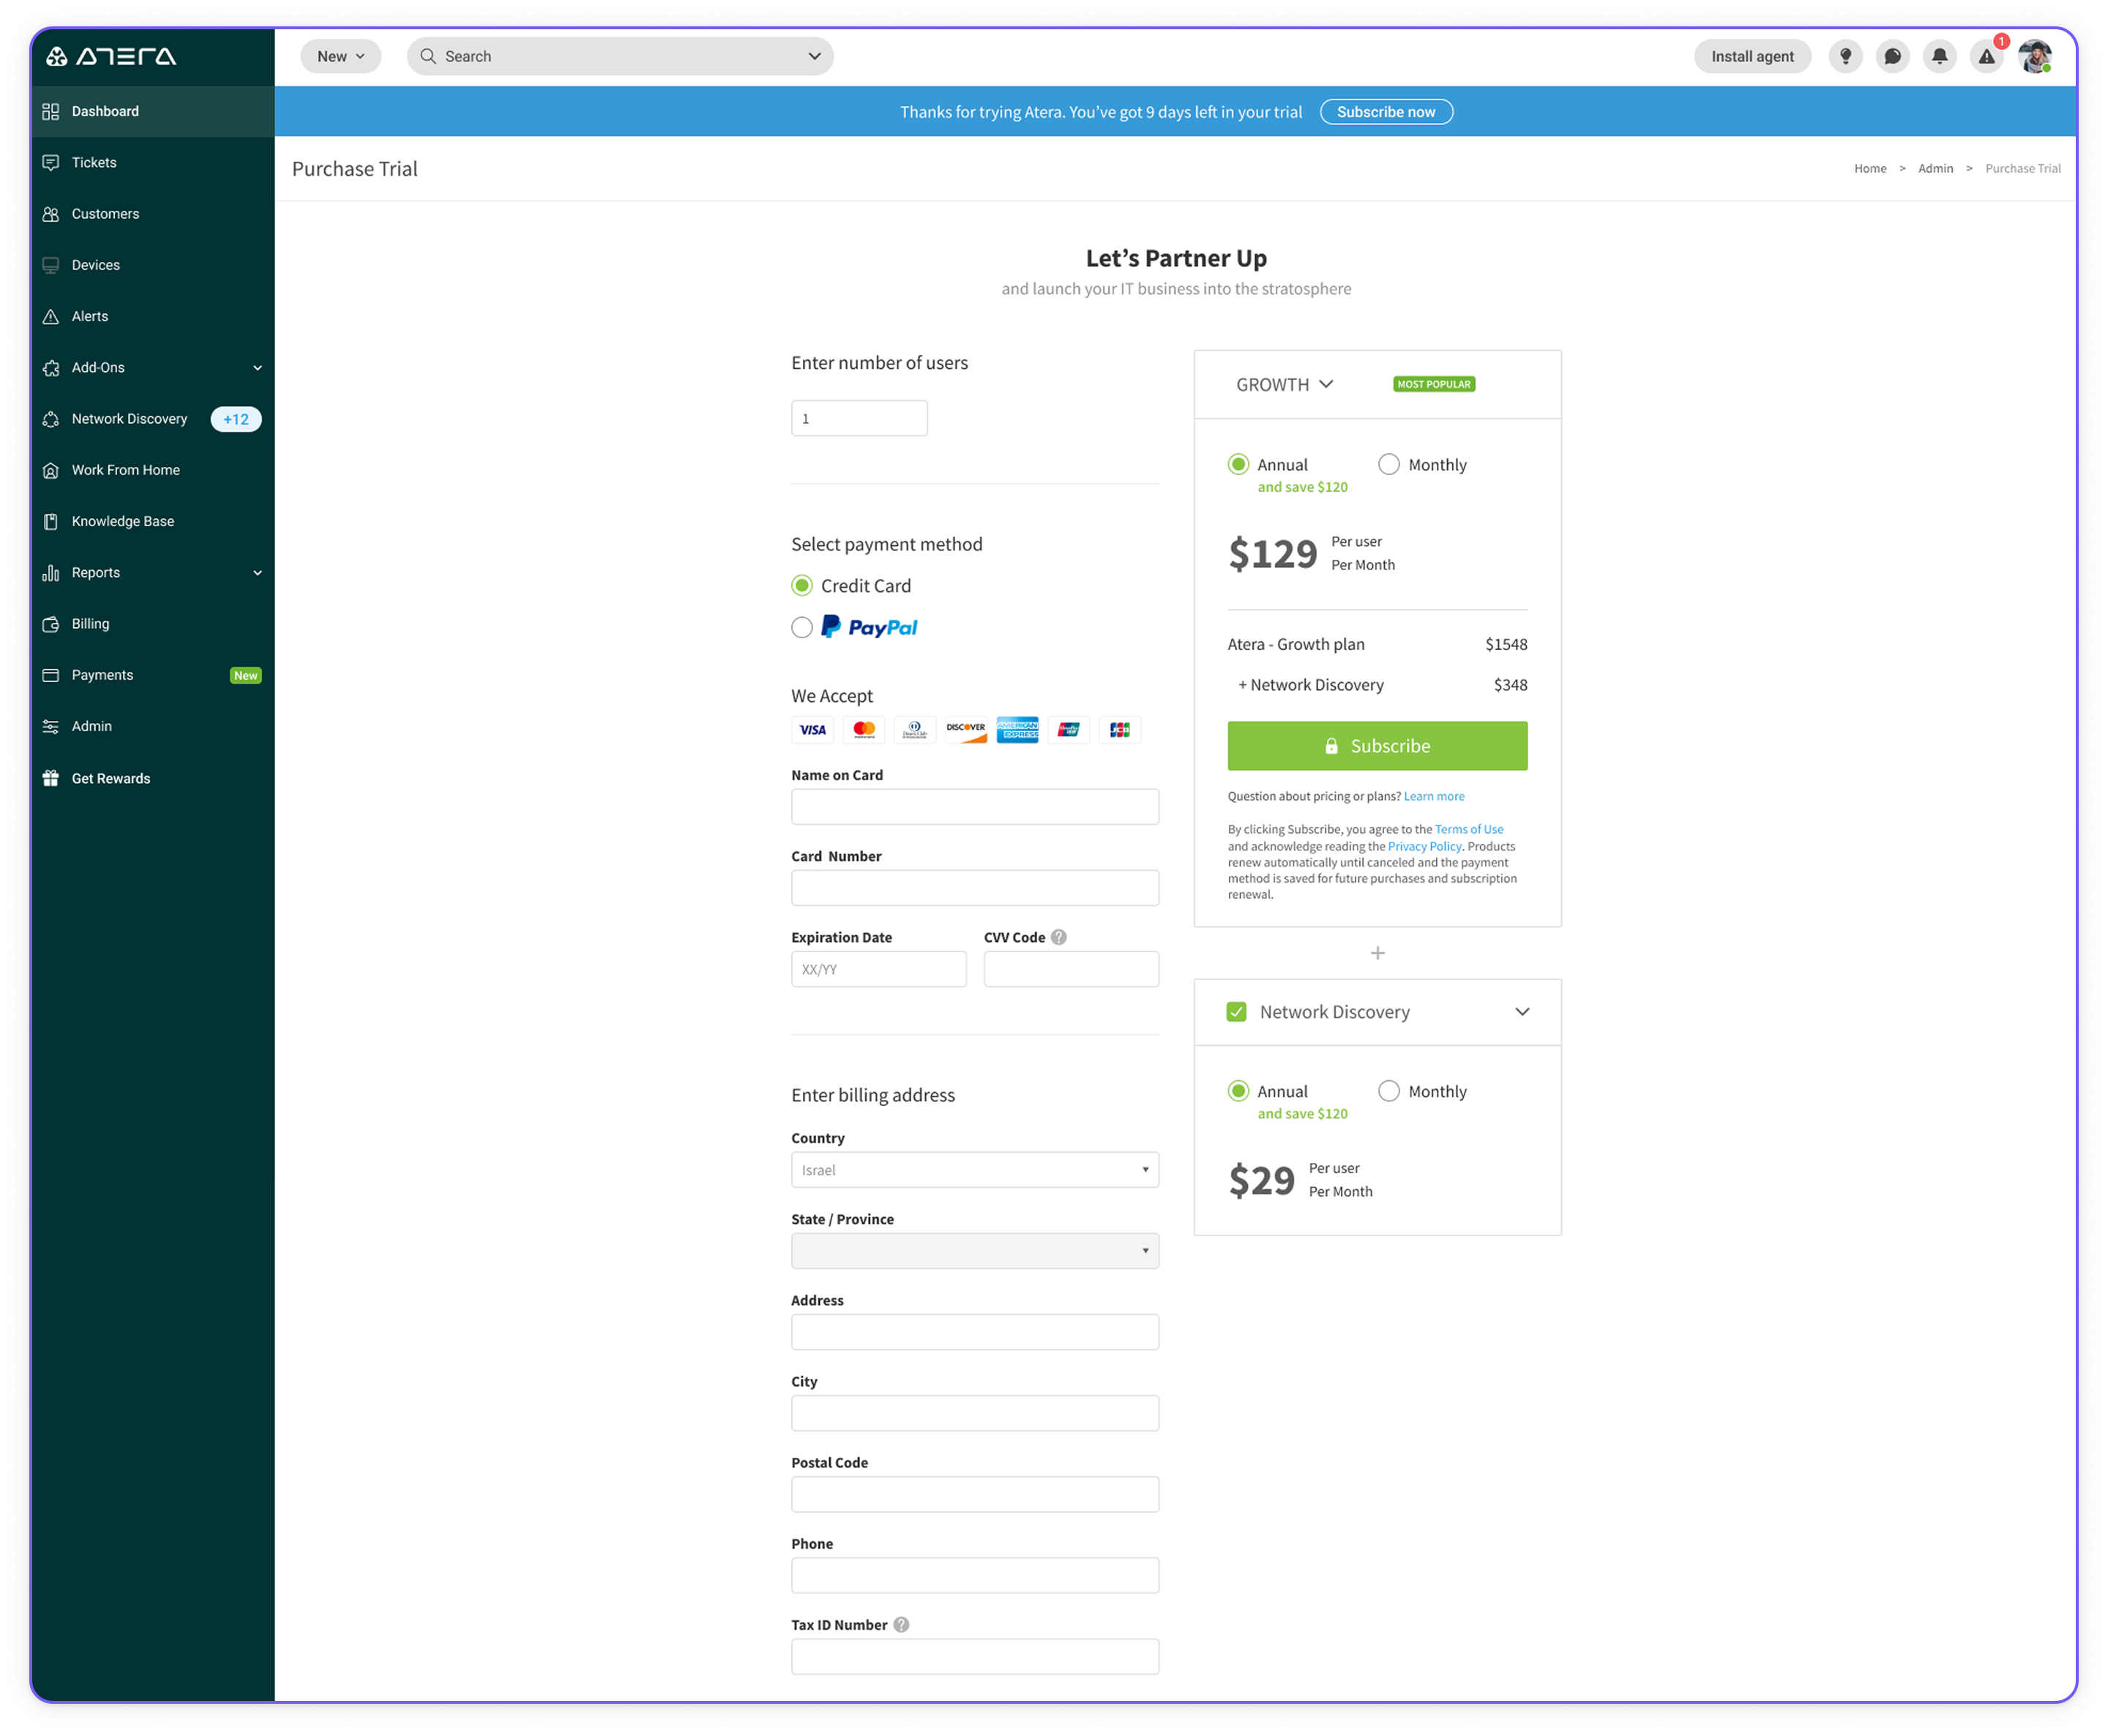
Task: Click the Card Number field
Action: click(x=974, y=887)
